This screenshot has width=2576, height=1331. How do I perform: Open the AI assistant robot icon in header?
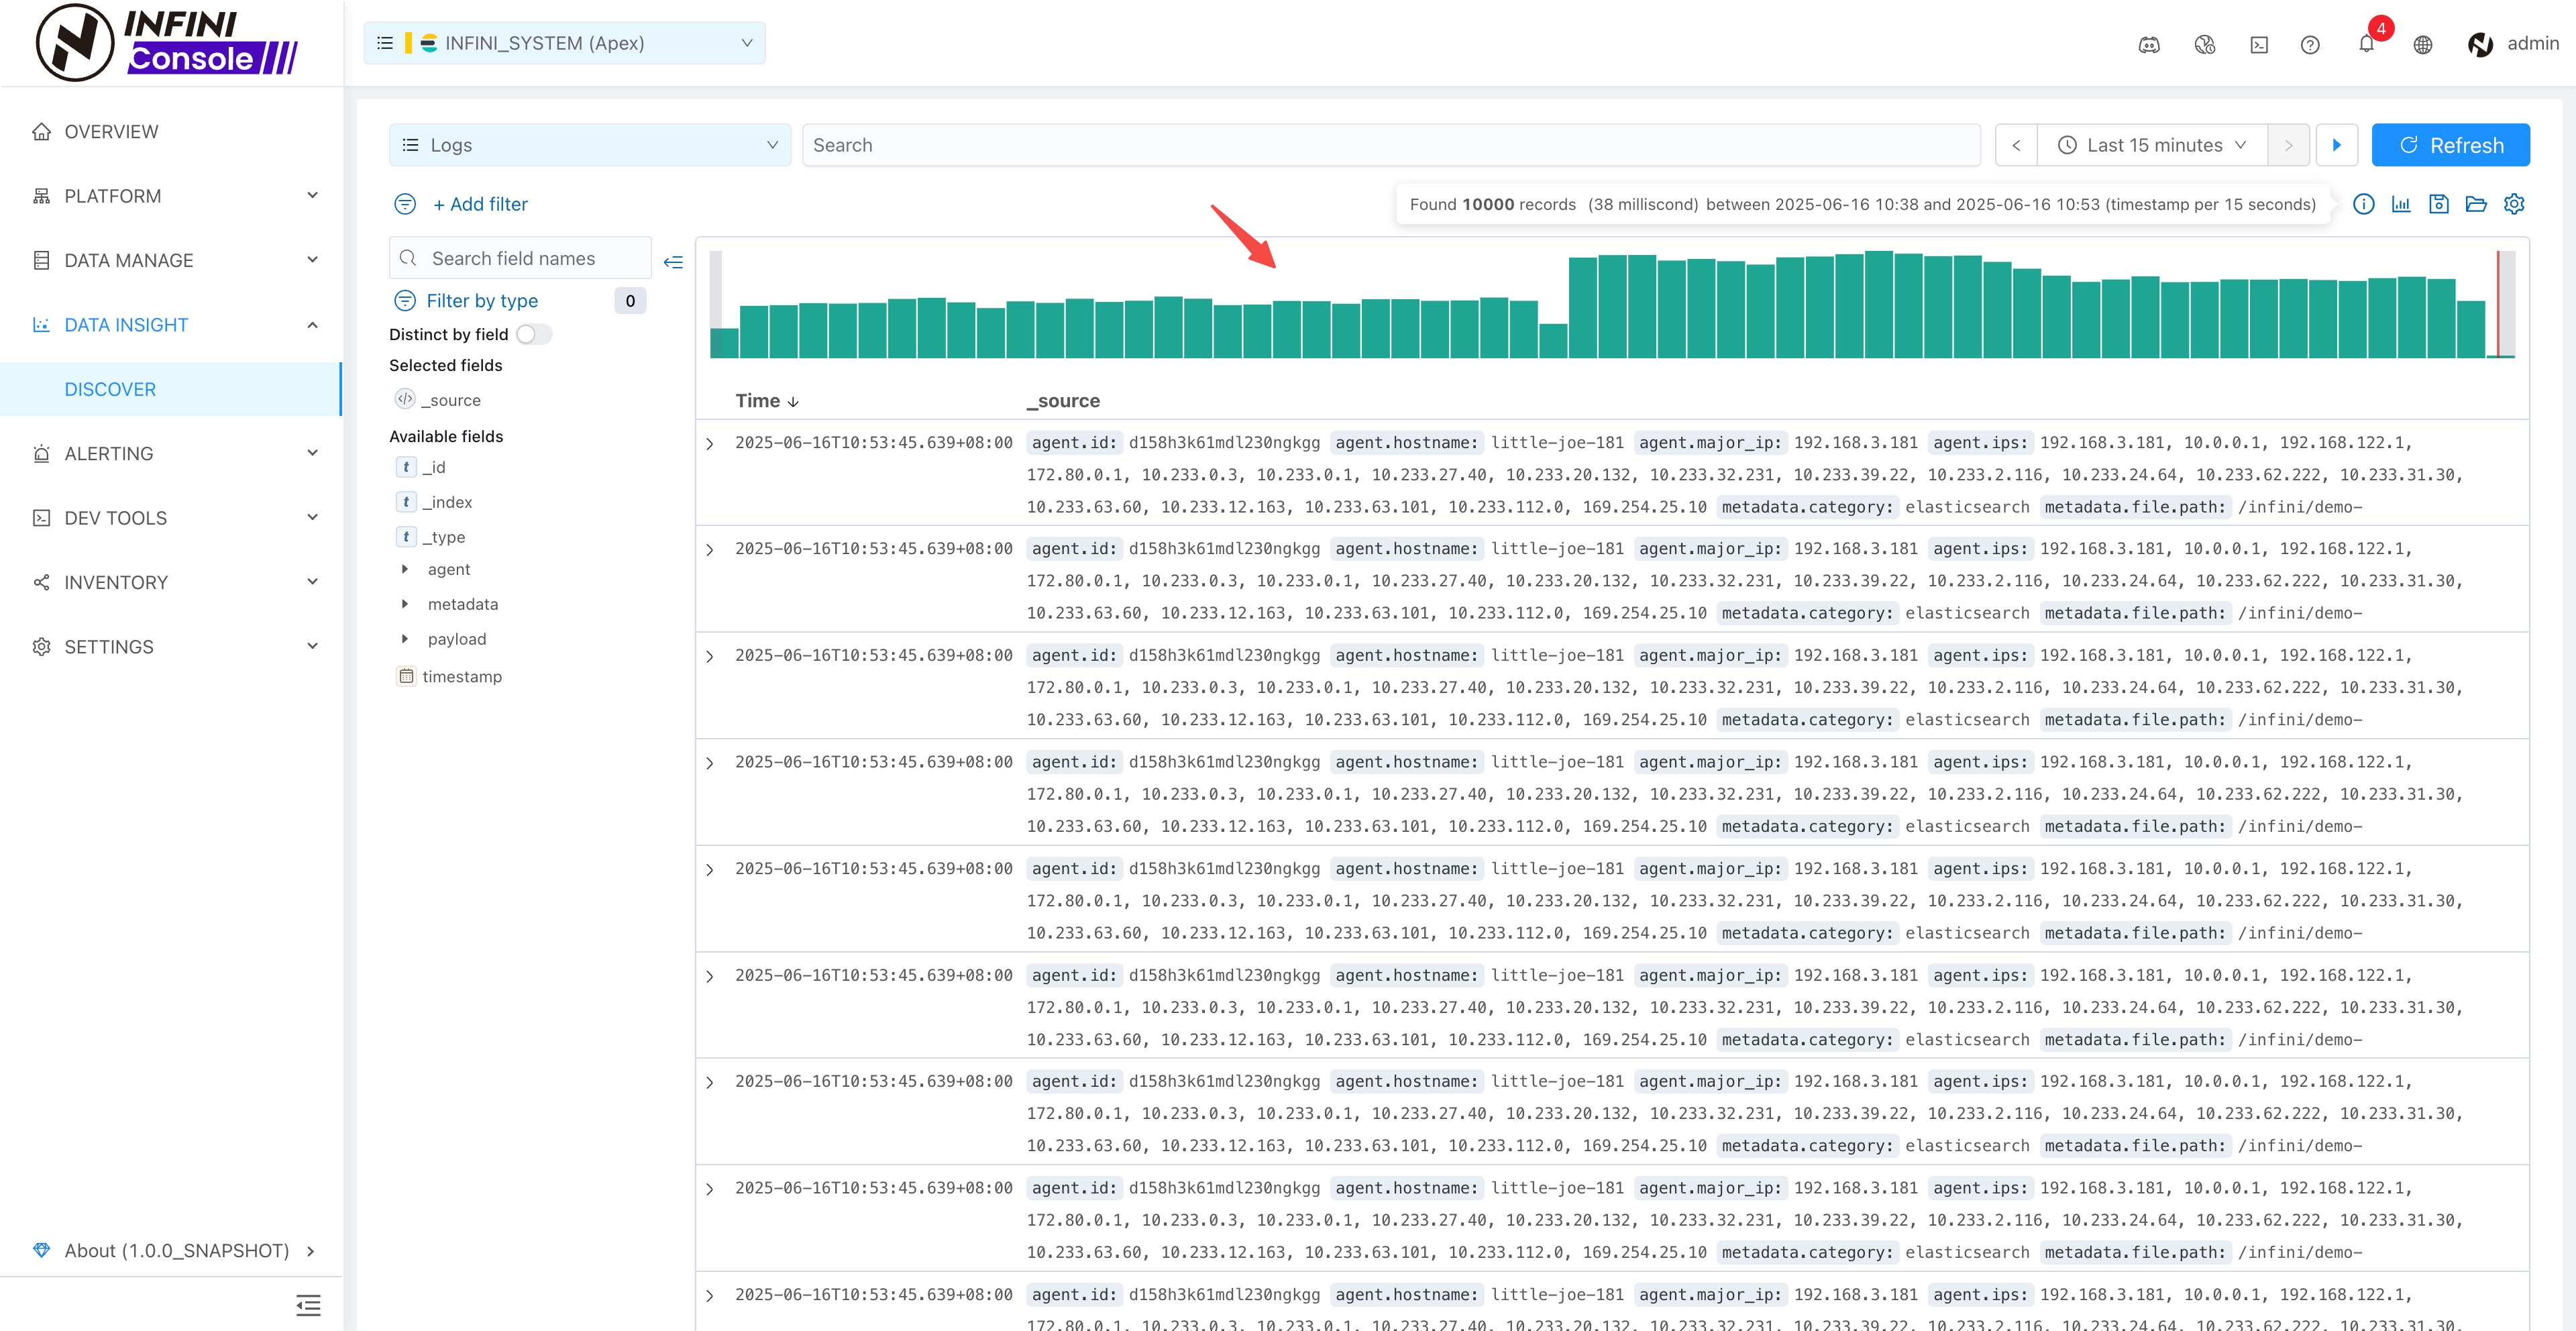pos(2149,44)
